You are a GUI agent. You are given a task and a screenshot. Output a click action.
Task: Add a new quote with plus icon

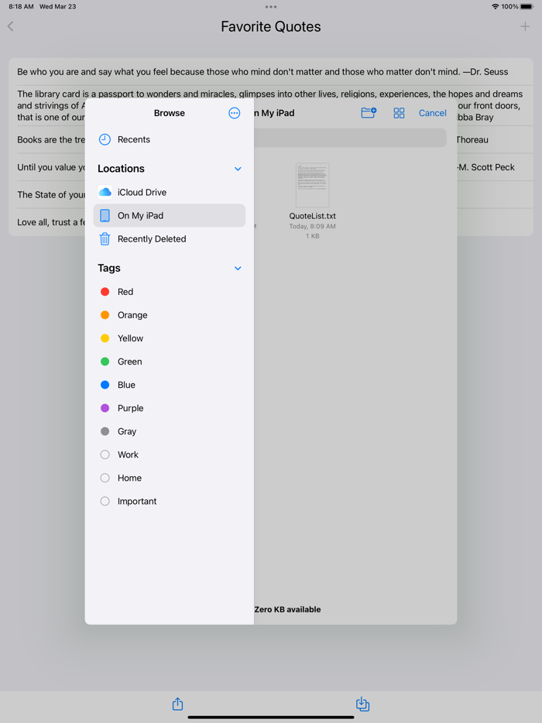pyautogui.click(x=525, y=26)
